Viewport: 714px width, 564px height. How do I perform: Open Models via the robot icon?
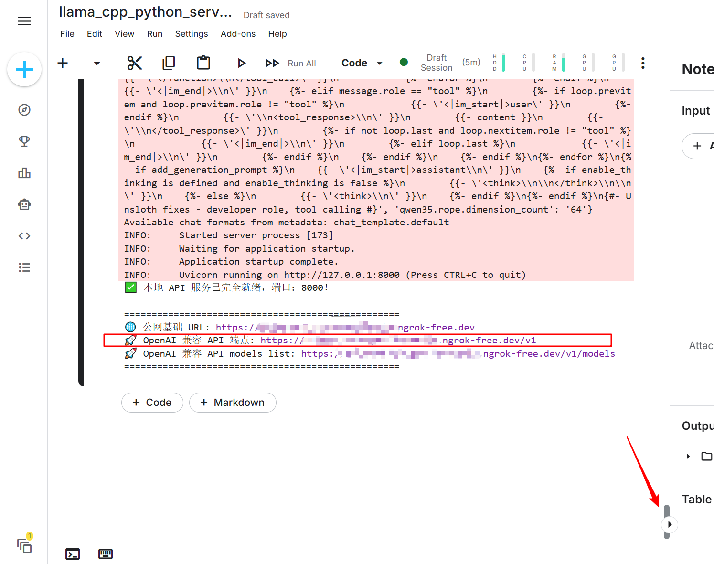click(24, 204)
